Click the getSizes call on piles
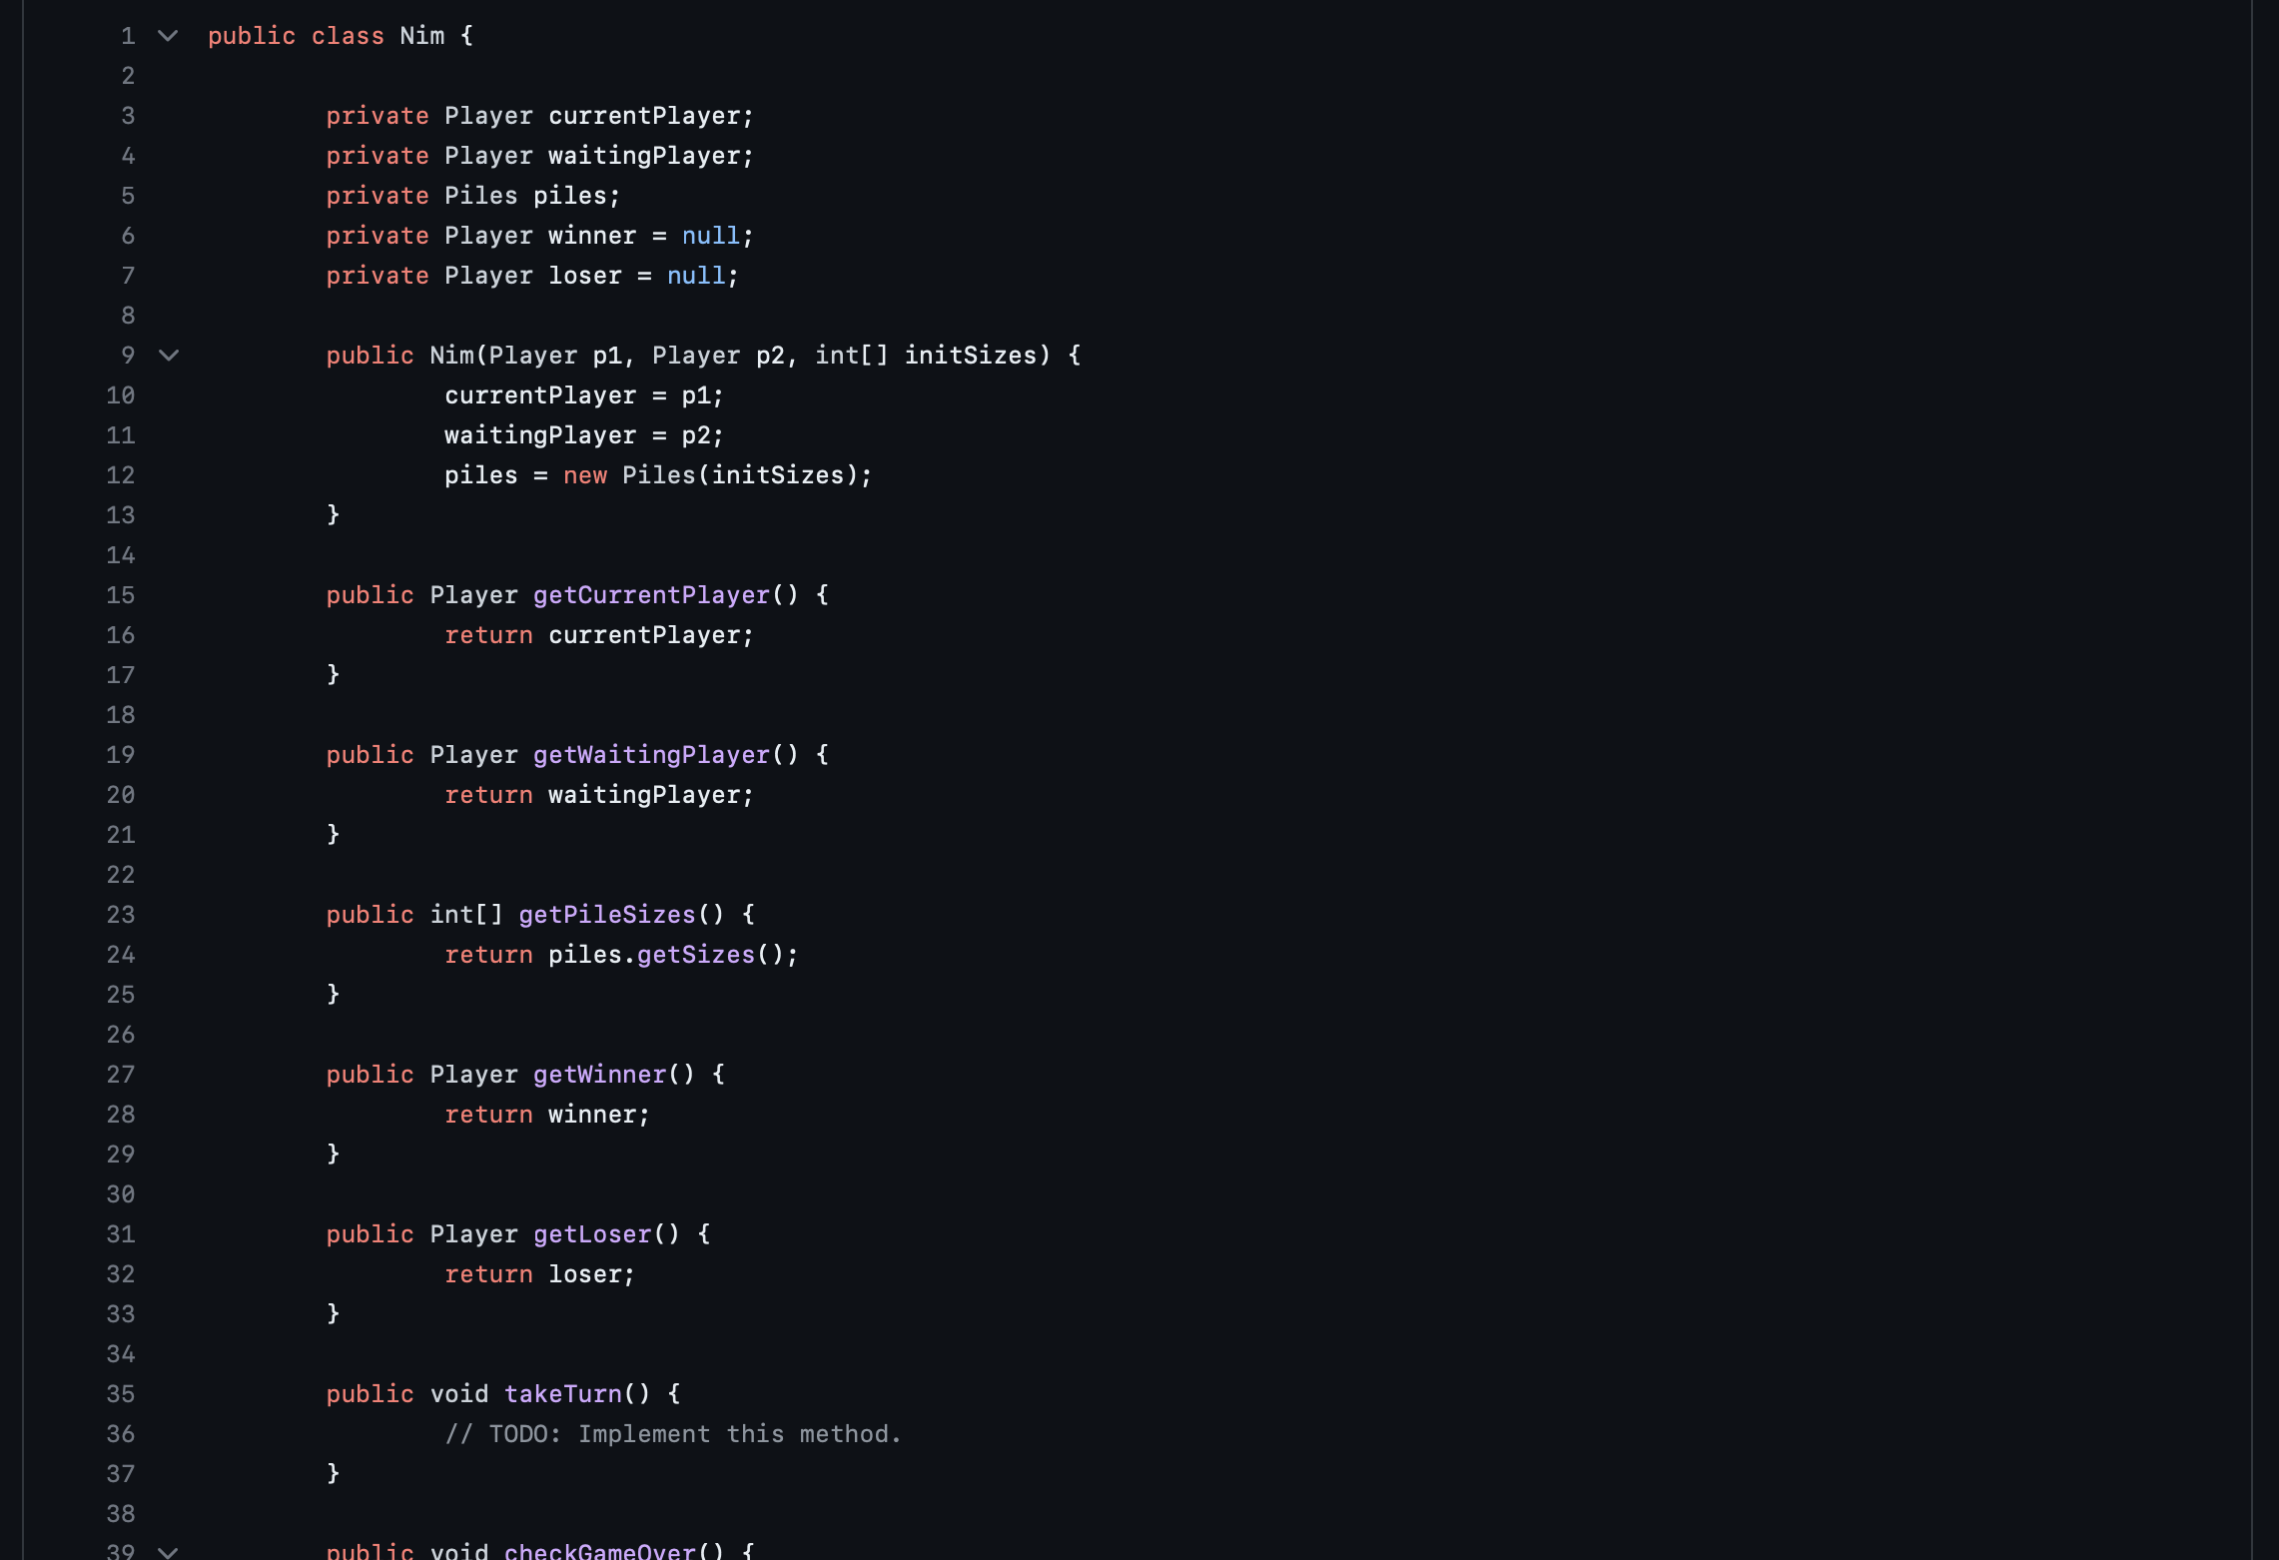This screenshot has width=2279, height=1560. click(695, 955)
